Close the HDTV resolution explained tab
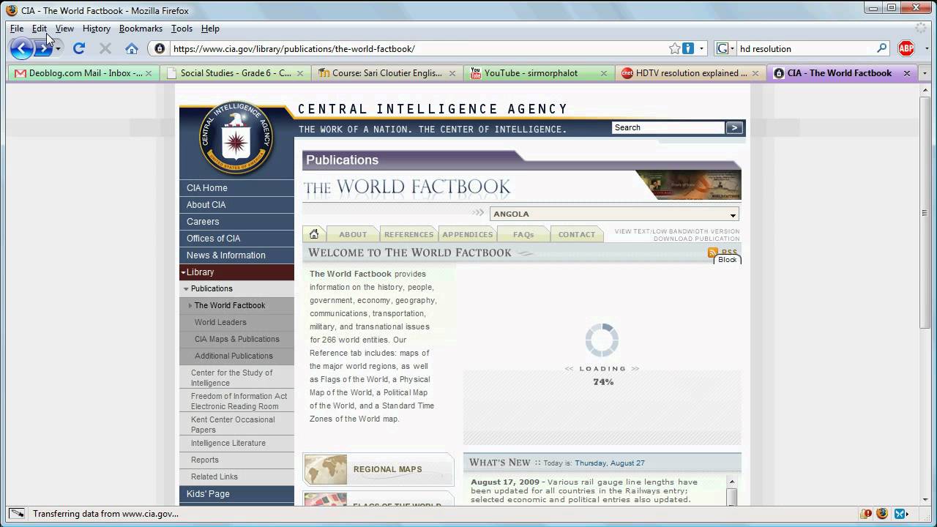 (x=755, y=73)
